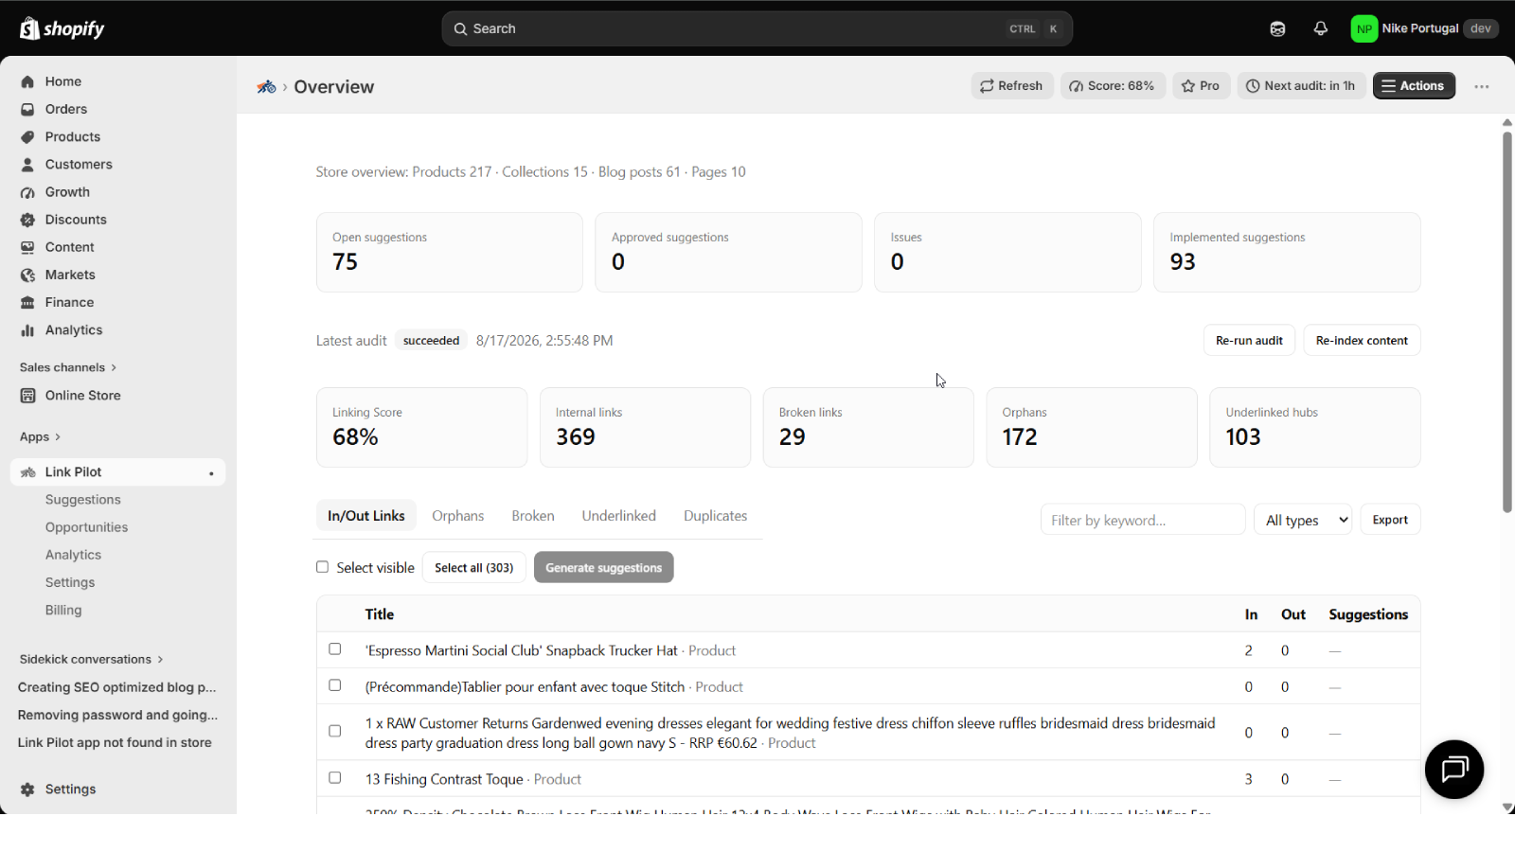Click the Products tag icon
Image resolution: width=1515 pixels, height=852 pixels.
[27, 136]
